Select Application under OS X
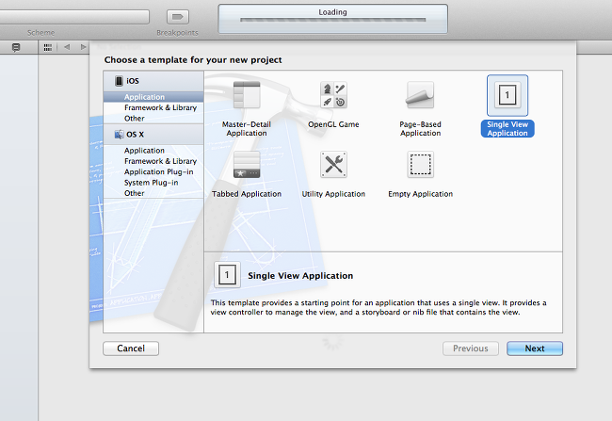 pyautogui.click(x=153, y=151)
